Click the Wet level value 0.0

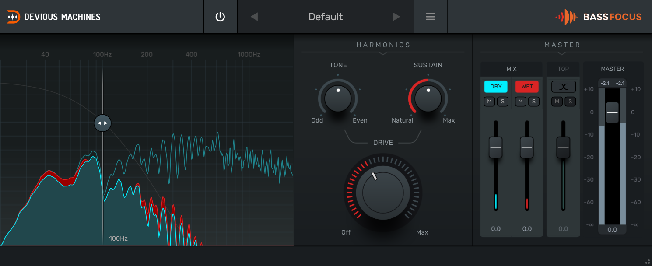coord(527,229)
